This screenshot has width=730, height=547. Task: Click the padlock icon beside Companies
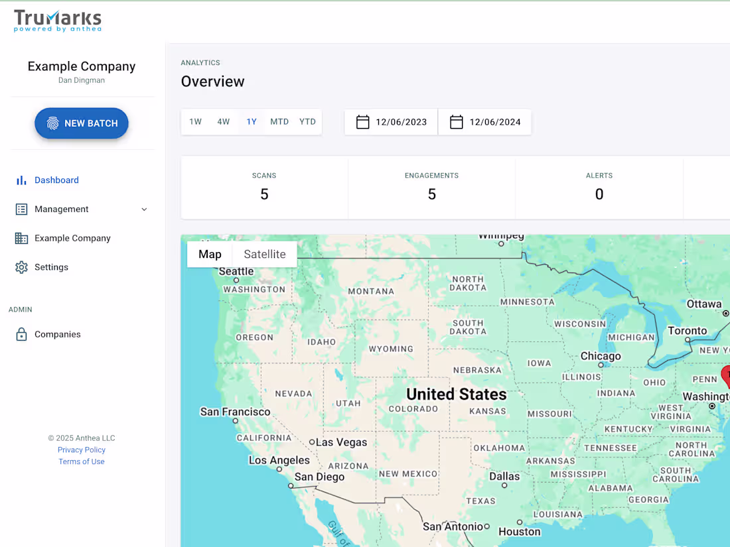(21, 334)
